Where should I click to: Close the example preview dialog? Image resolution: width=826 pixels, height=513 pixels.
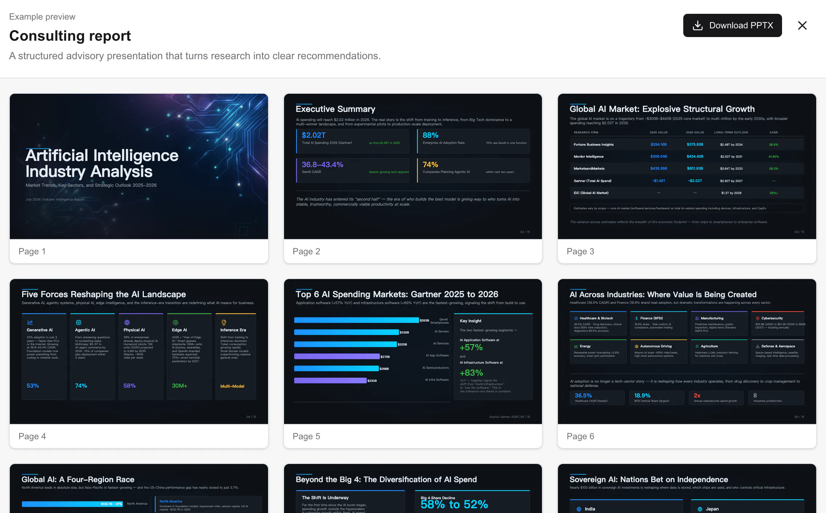(x=802, y=25)
